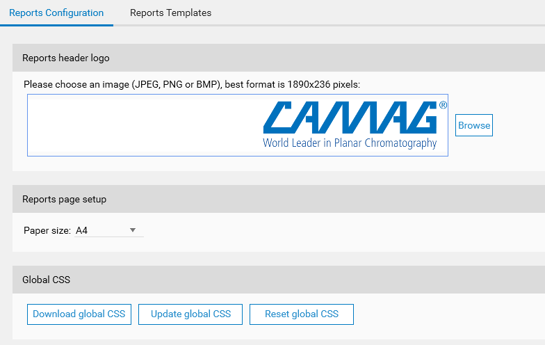Download the global CSS file

[79, 314]
